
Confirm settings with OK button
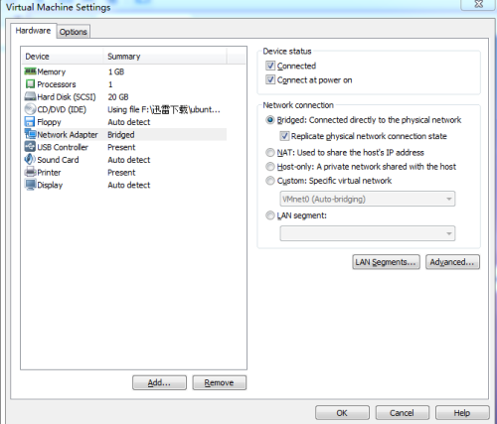[x=342, y=413]
